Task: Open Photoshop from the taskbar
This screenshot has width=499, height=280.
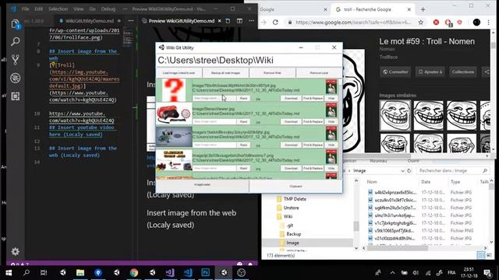Action: (x=205, y=272)
